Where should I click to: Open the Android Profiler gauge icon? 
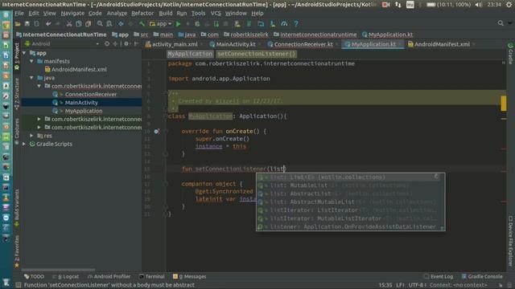pyautogui.click(x=284, y=23)
